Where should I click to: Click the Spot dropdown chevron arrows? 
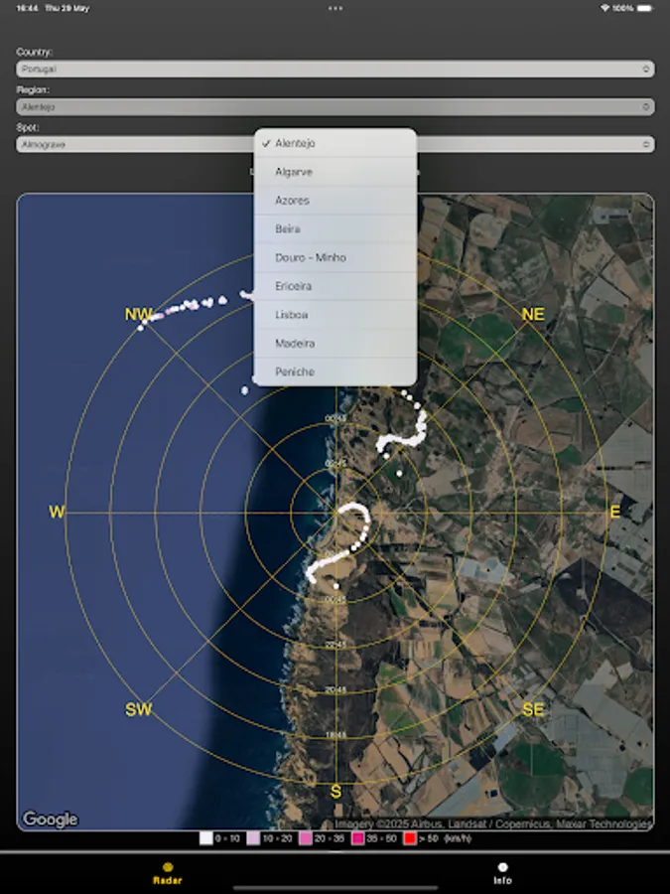point(645,144)
